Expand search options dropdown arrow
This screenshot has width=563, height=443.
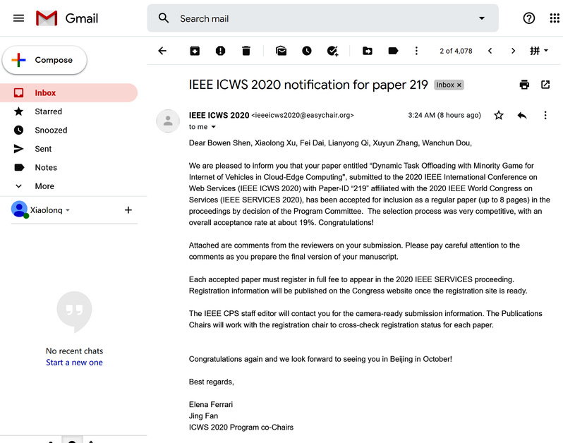[482, 18]
